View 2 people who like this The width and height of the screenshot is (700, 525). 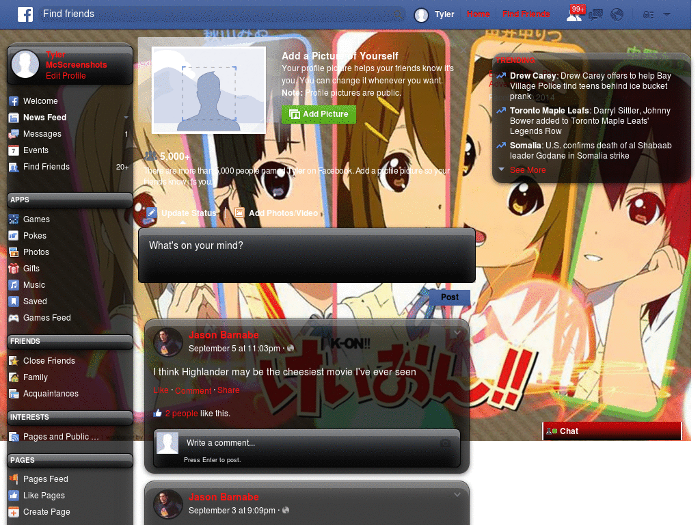pyautogui.click(x=181, y=414)
